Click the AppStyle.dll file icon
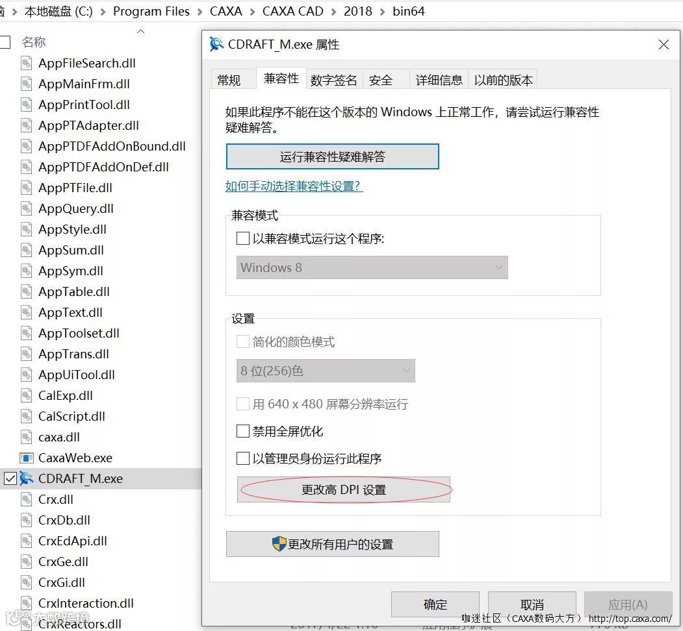 tap(27, 229)
